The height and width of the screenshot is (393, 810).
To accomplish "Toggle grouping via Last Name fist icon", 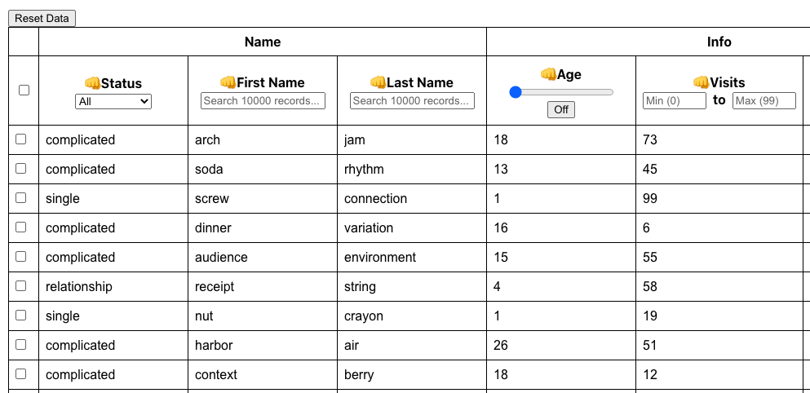I will (x=378, y=82).
